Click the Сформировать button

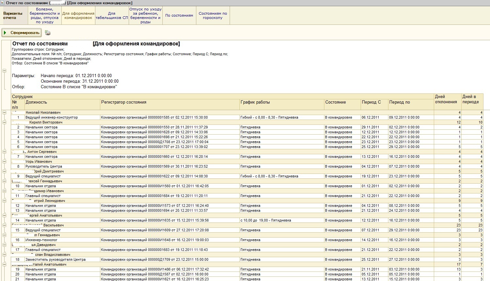pyautogui.click(x=22, y=33)
